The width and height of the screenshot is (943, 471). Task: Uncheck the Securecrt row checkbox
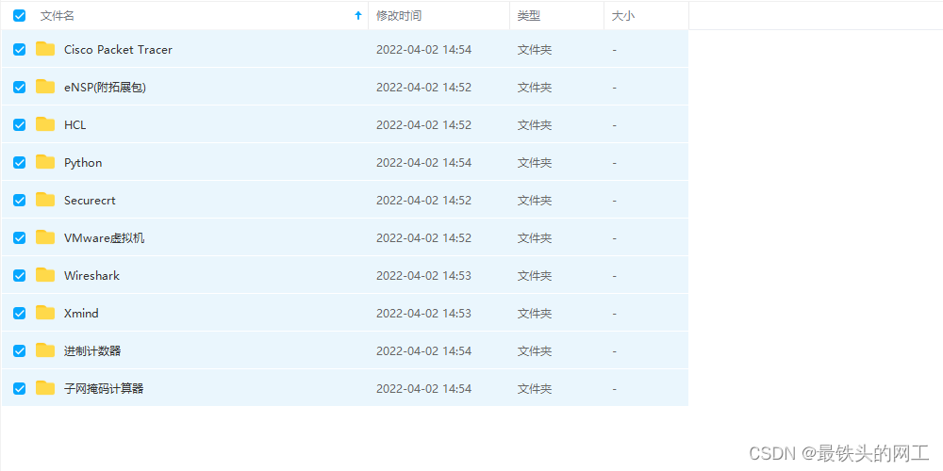(x=19, y=200)
